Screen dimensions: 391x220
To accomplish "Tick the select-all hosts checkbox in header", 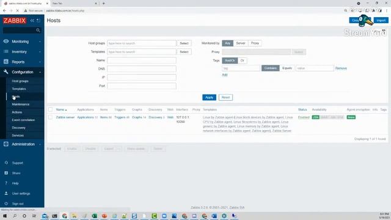I will click(50, 109).
